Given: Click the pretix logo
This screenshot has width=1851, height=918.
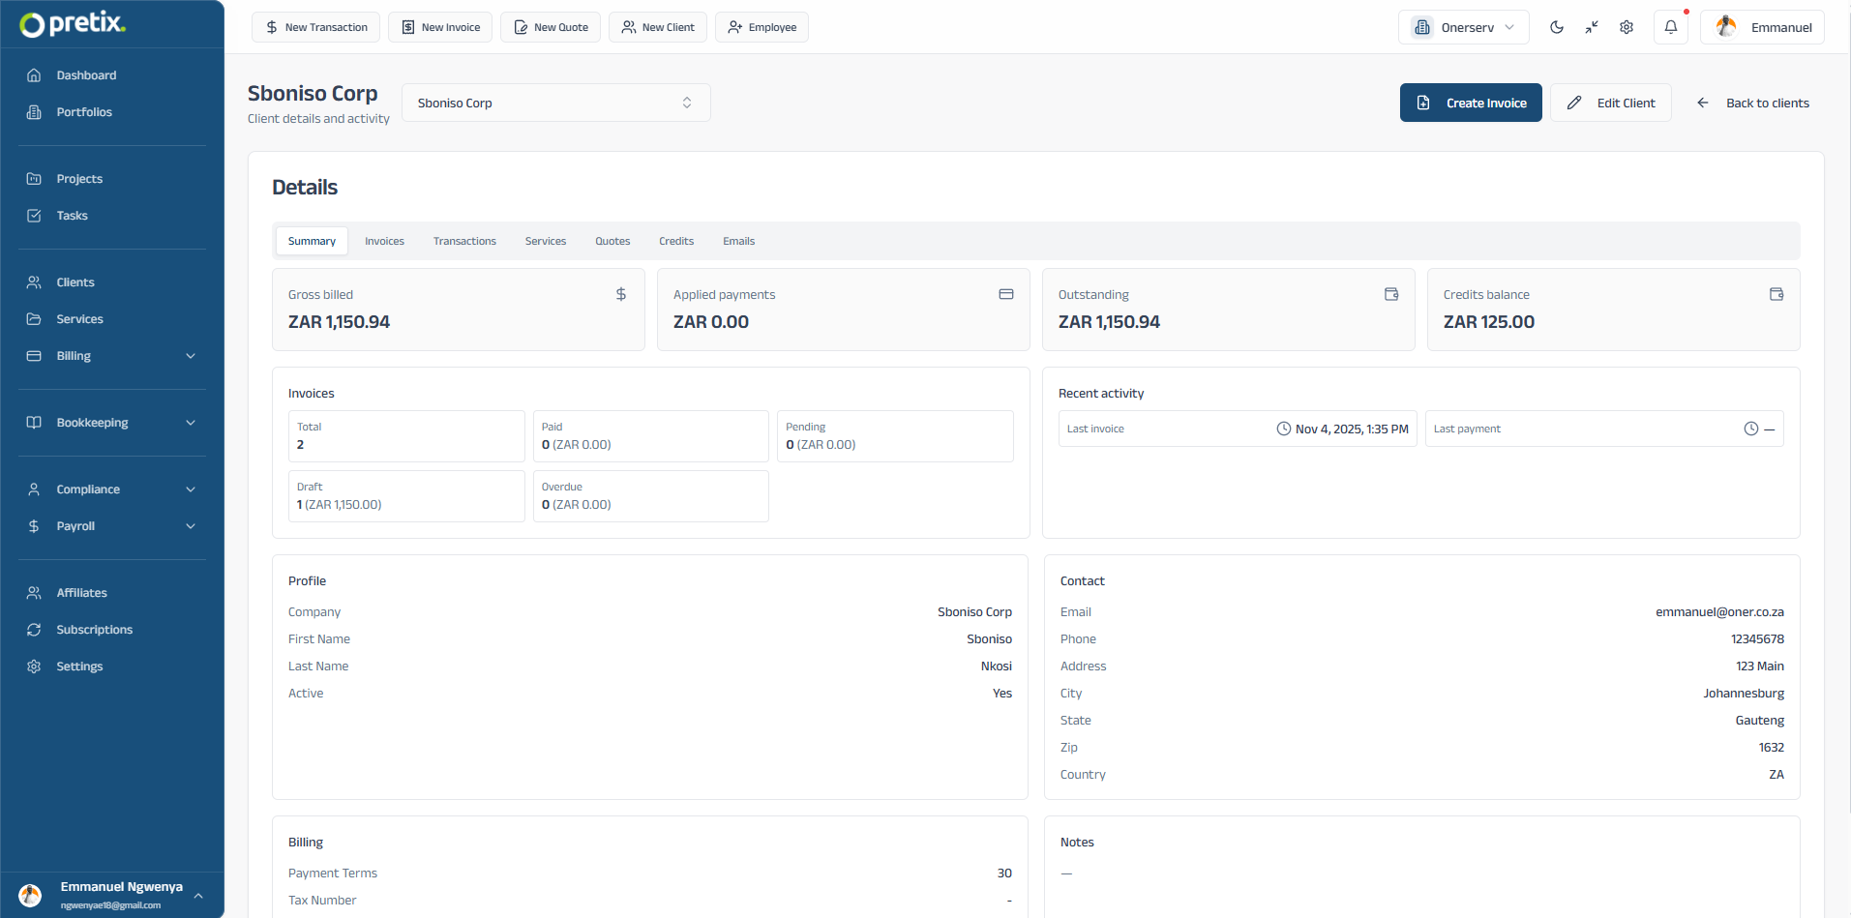Looking at the screenshot, I should (73, 24).
